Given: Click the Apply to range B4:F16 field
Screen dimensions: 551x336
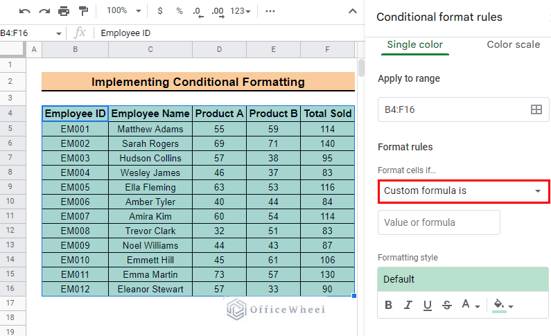Looking at the screenshot, I should pos(463,109).
